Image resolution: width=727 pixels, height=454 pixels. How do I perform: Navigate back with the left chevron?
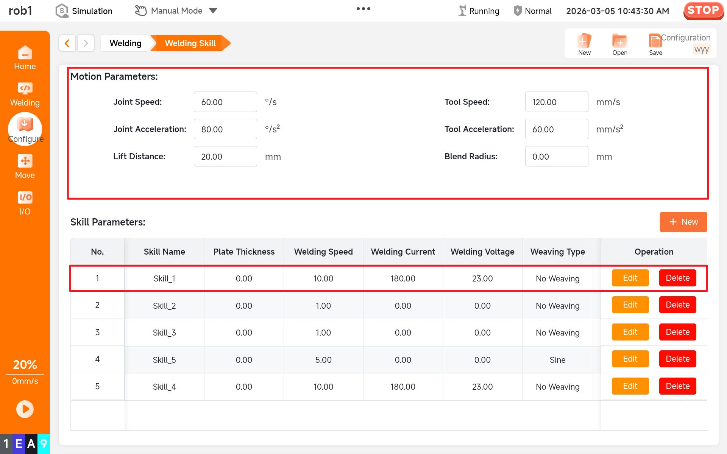tap(67, 43)
